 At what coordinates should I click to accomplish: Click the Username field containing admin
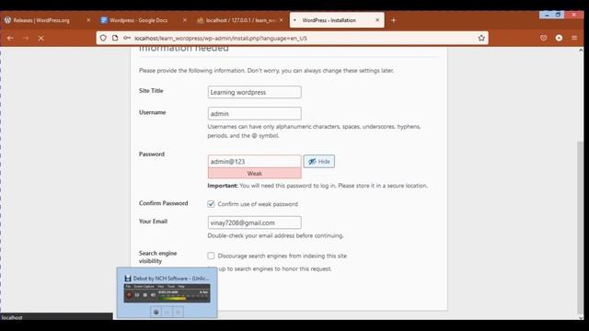coord(254,113)
